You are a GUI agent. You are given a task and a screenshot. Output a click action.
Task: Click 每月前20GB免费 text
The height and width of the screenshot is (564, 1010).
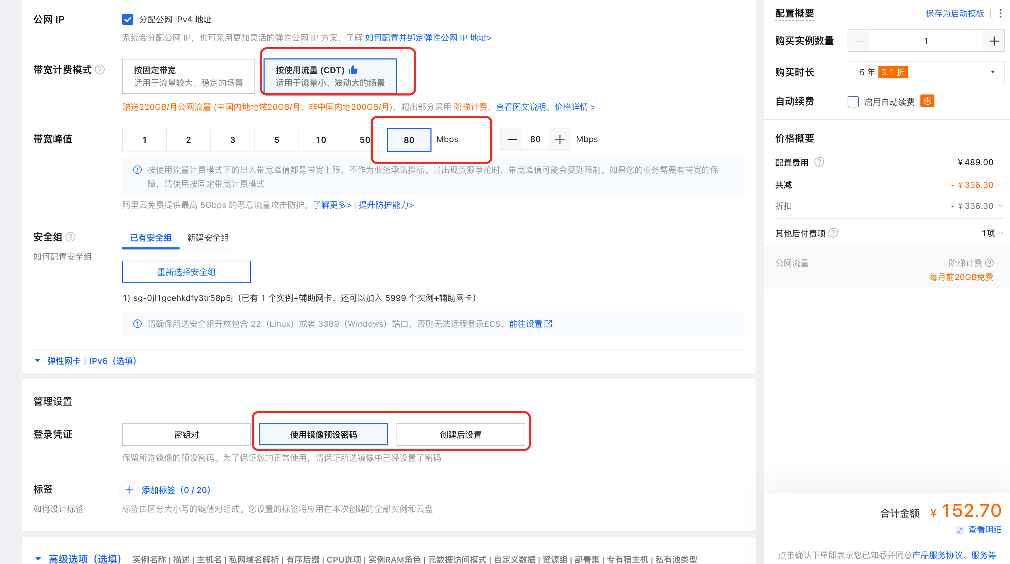pyautogui.click(x=961, y=277)
